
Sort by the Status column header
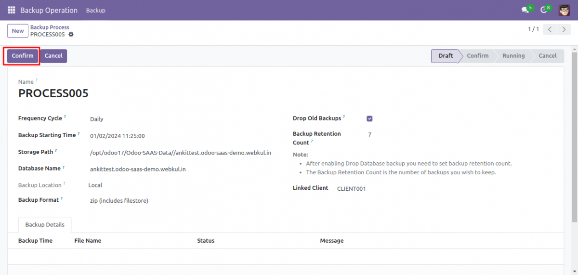point(206,241)
